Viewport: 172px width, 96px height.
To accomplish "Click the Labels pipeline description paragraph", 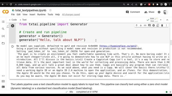I will click(x=89, y=86).
